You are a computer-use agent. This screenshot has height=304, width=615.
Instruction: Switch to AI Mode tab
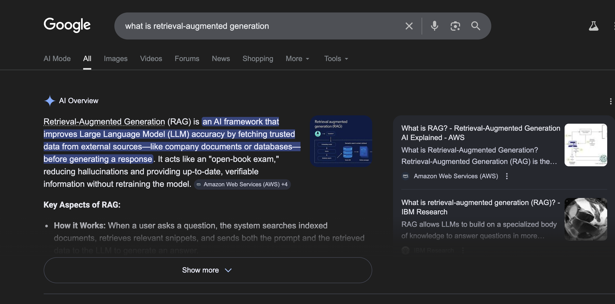pos(57,59)
